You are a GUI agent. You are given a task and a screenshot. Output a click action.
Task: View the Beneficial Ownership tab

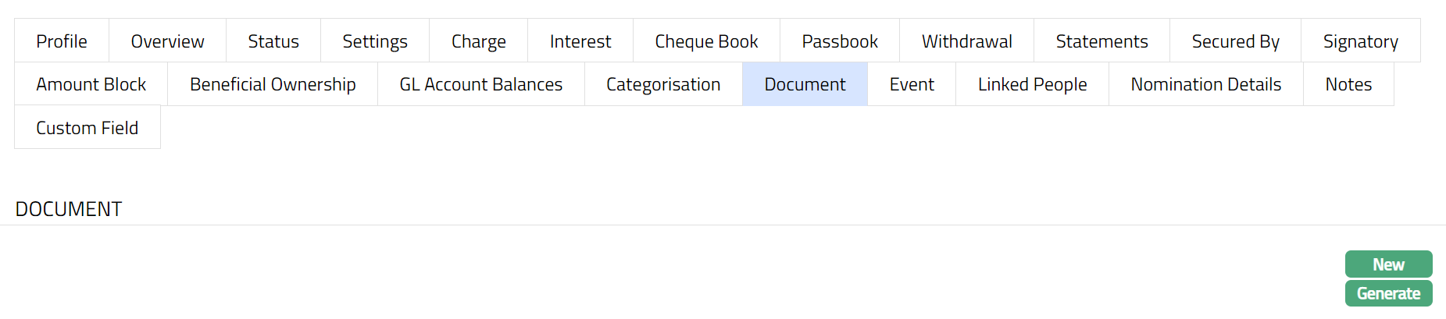(273, 84)
